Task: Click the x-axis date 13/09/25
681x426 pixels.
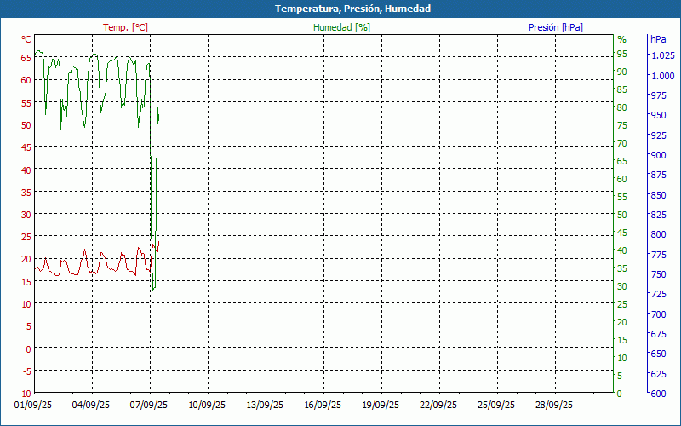Action: click(265, 405)
